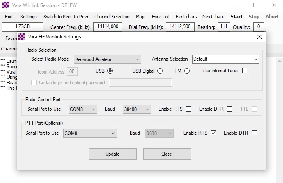Image resolution: width=283 pixels, height=183 pixels.
Task: Expand the Antenna Selection dropdown
Action: (226, 59)
